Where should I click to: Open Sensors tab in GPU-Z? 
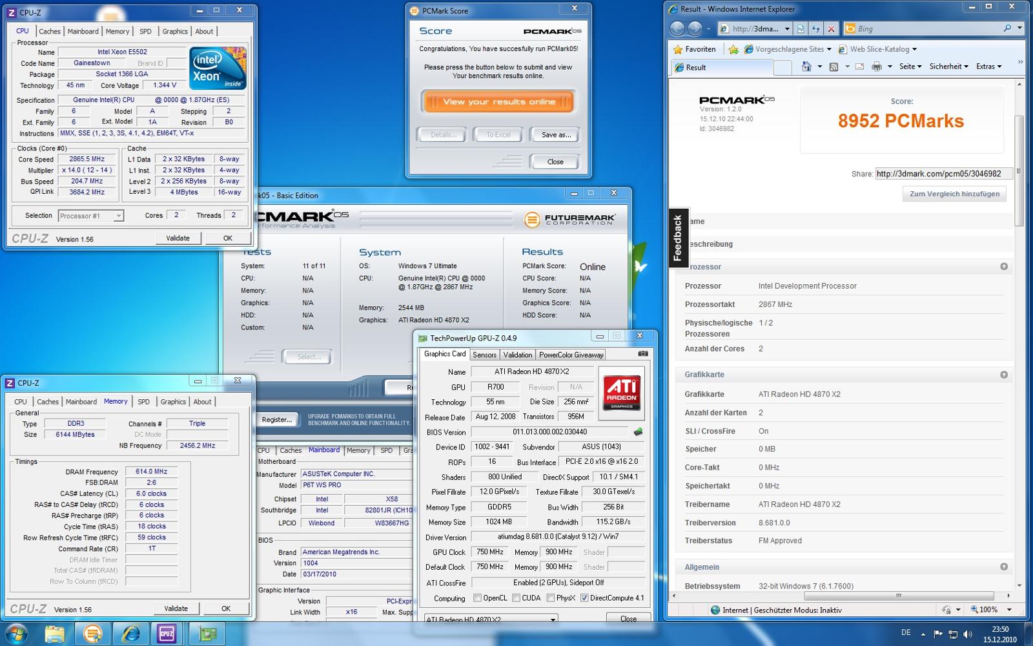[x=484, y=355]
